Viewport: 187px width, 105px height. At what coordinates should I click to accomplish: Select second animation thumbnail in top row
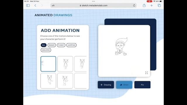[x=65, y=64]
